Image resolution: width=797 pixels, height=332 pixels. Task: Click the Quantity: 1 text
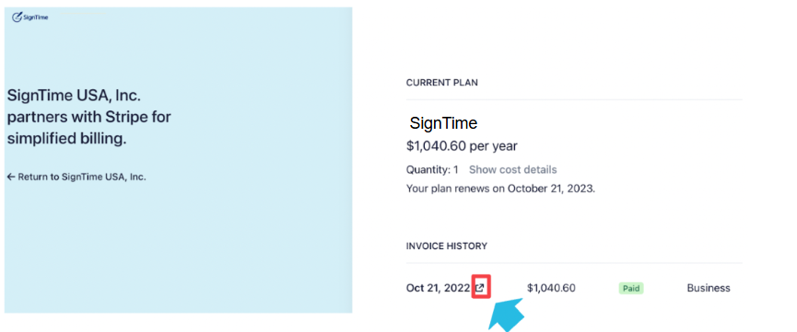pyautogui.click(x=432, y=169)
